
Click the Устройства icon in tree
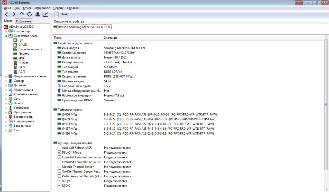(11, 108)
